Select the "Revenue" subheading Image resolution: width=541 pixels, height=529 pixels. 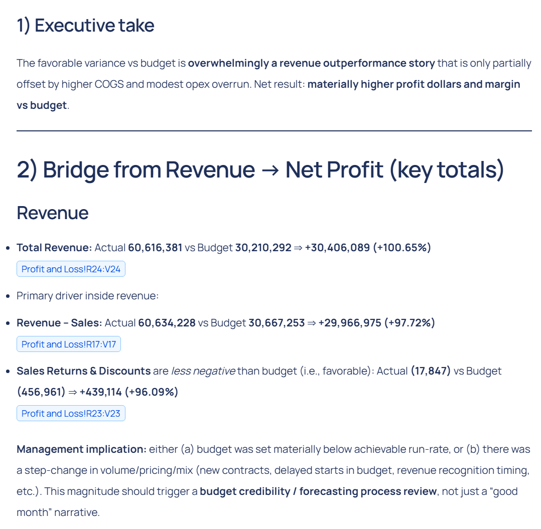pyautogui.click(x=53, y=213)
